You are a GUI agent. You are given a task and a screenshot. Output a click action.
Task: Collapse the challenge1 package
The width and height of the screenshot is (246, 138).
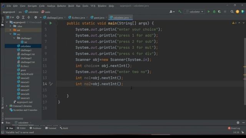[x=14, y=38]
